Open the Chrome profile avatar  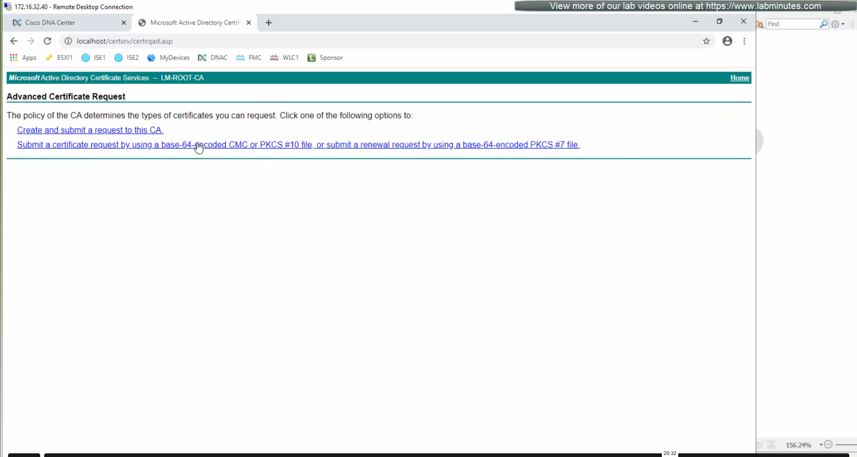coord(727,41)
